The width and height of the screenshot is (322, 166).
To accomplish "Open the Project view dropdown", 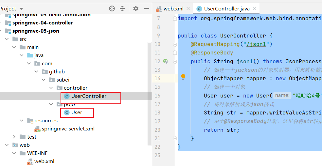I will click(x=21, y=9).
